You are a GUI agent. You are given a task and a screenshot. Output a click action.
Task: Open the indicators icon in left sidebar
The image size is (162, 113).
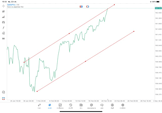coord(3,17)
